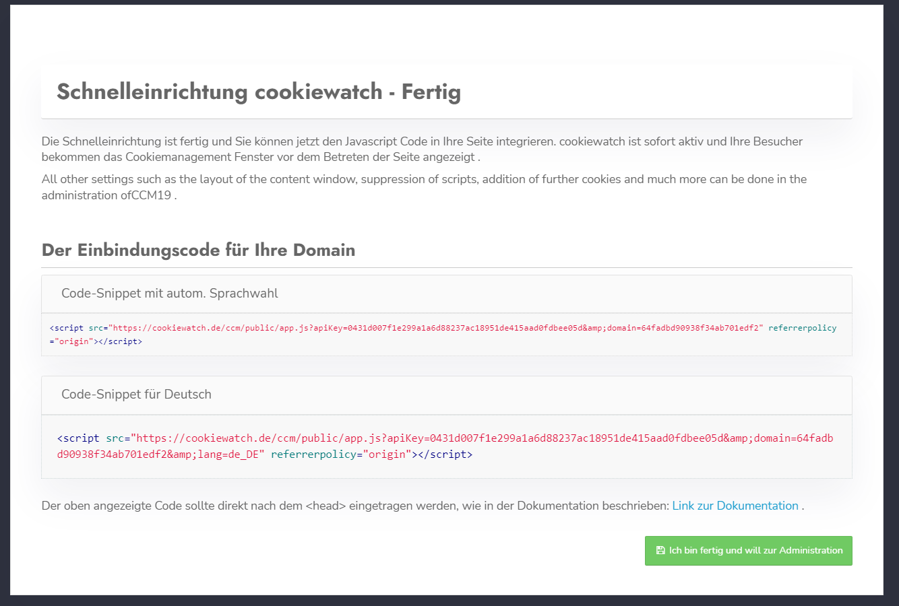Click the 'Code-Snippet für Deutsch' panel header
Viewport: 899px width, 606px height.
pyautogui.click(x=135, y=394)
